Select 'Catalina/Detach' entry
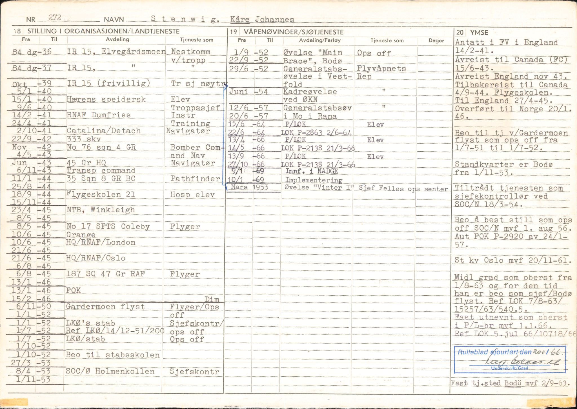Image resolution: width=577 pixels, height=409 pixels. [x=104, y=131]
